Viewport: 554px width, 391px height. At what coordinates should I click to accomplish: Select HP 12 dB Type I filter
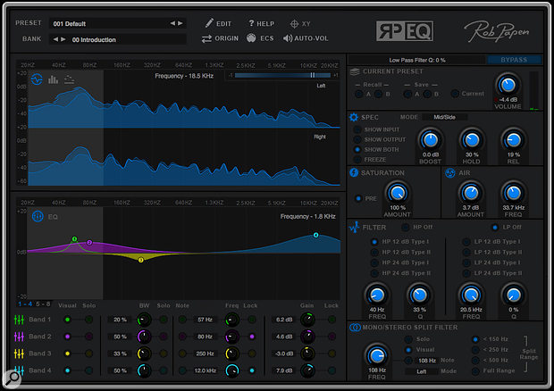(x=374, y=242)
